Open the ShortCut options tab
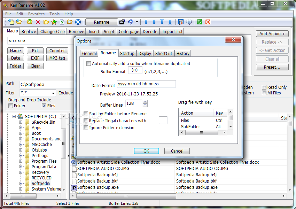296x209 pixels. click(x=164, y=53)
